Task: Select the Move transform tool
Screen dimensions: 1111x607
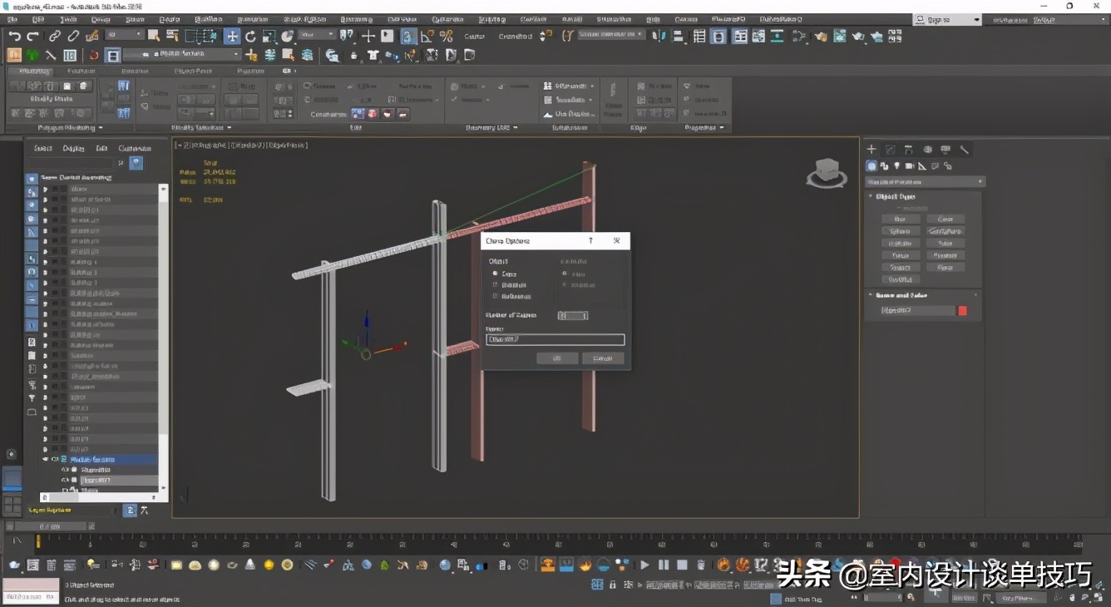Action: (x=232, y=36)
